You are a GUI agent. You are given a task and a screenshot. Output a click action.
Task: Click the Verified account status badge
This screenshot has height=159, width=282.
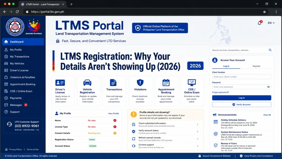93,146
